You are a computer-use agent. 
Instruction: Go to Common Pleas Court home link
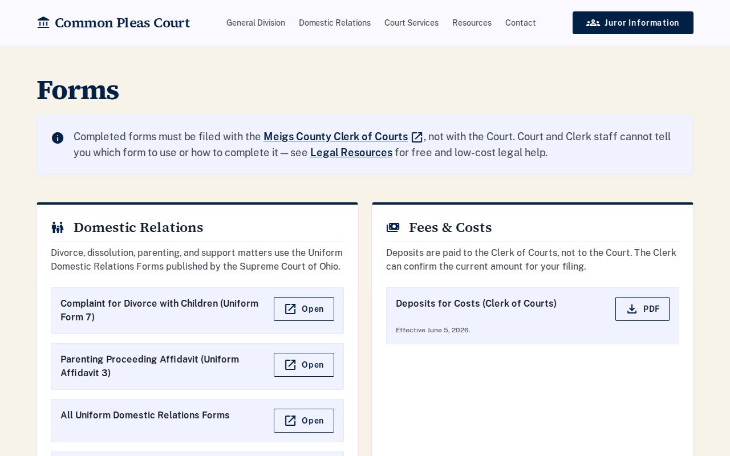click(x=113, y=23)
